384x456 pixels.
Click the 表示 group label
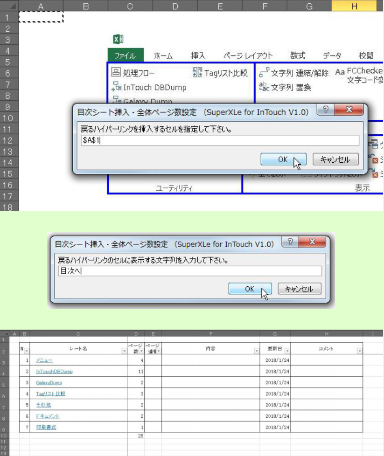tap(362, 188)
